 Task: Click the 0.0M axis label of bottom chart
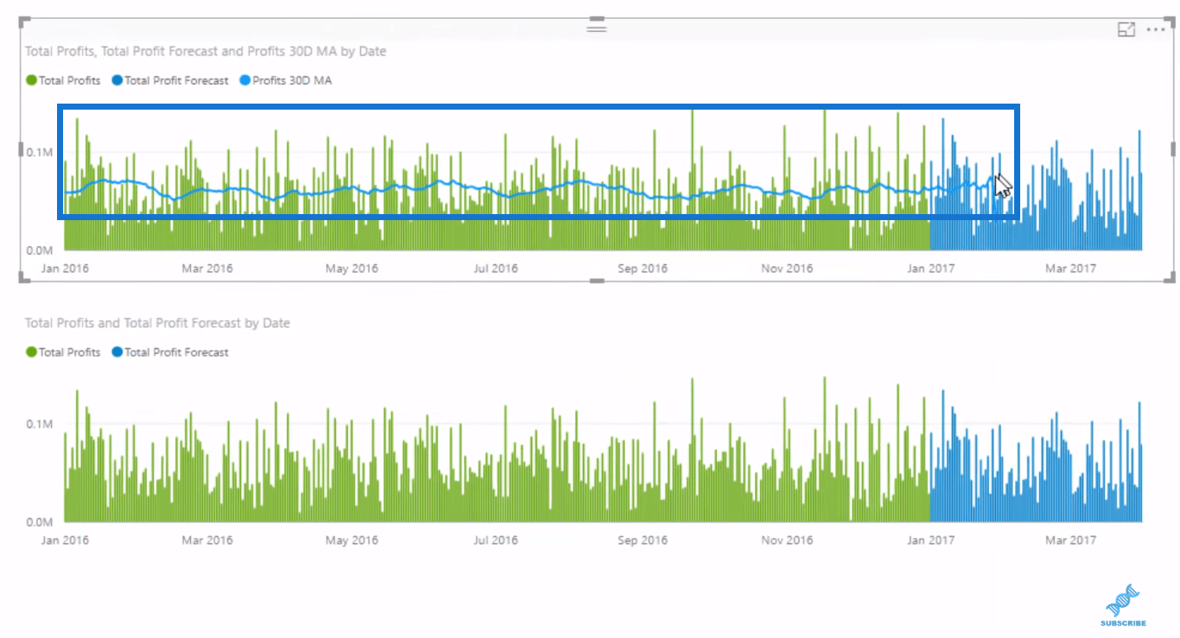(39, 522)
